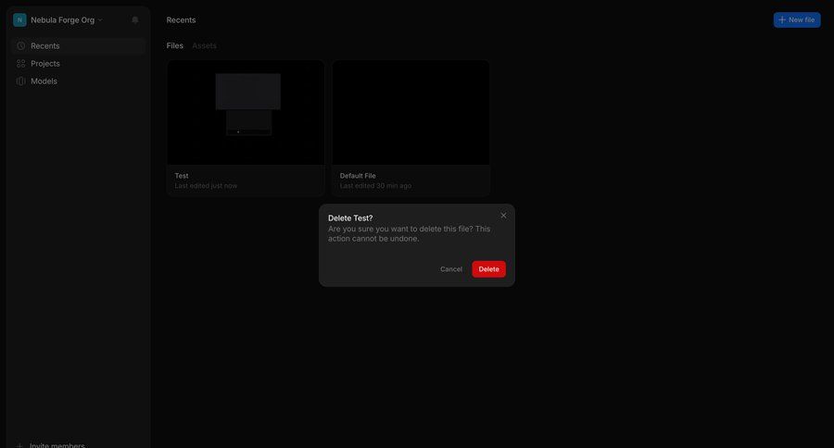Viewport: 834px width, 448px height.
Task: Switch to the Assets tab
Action: 204,45
